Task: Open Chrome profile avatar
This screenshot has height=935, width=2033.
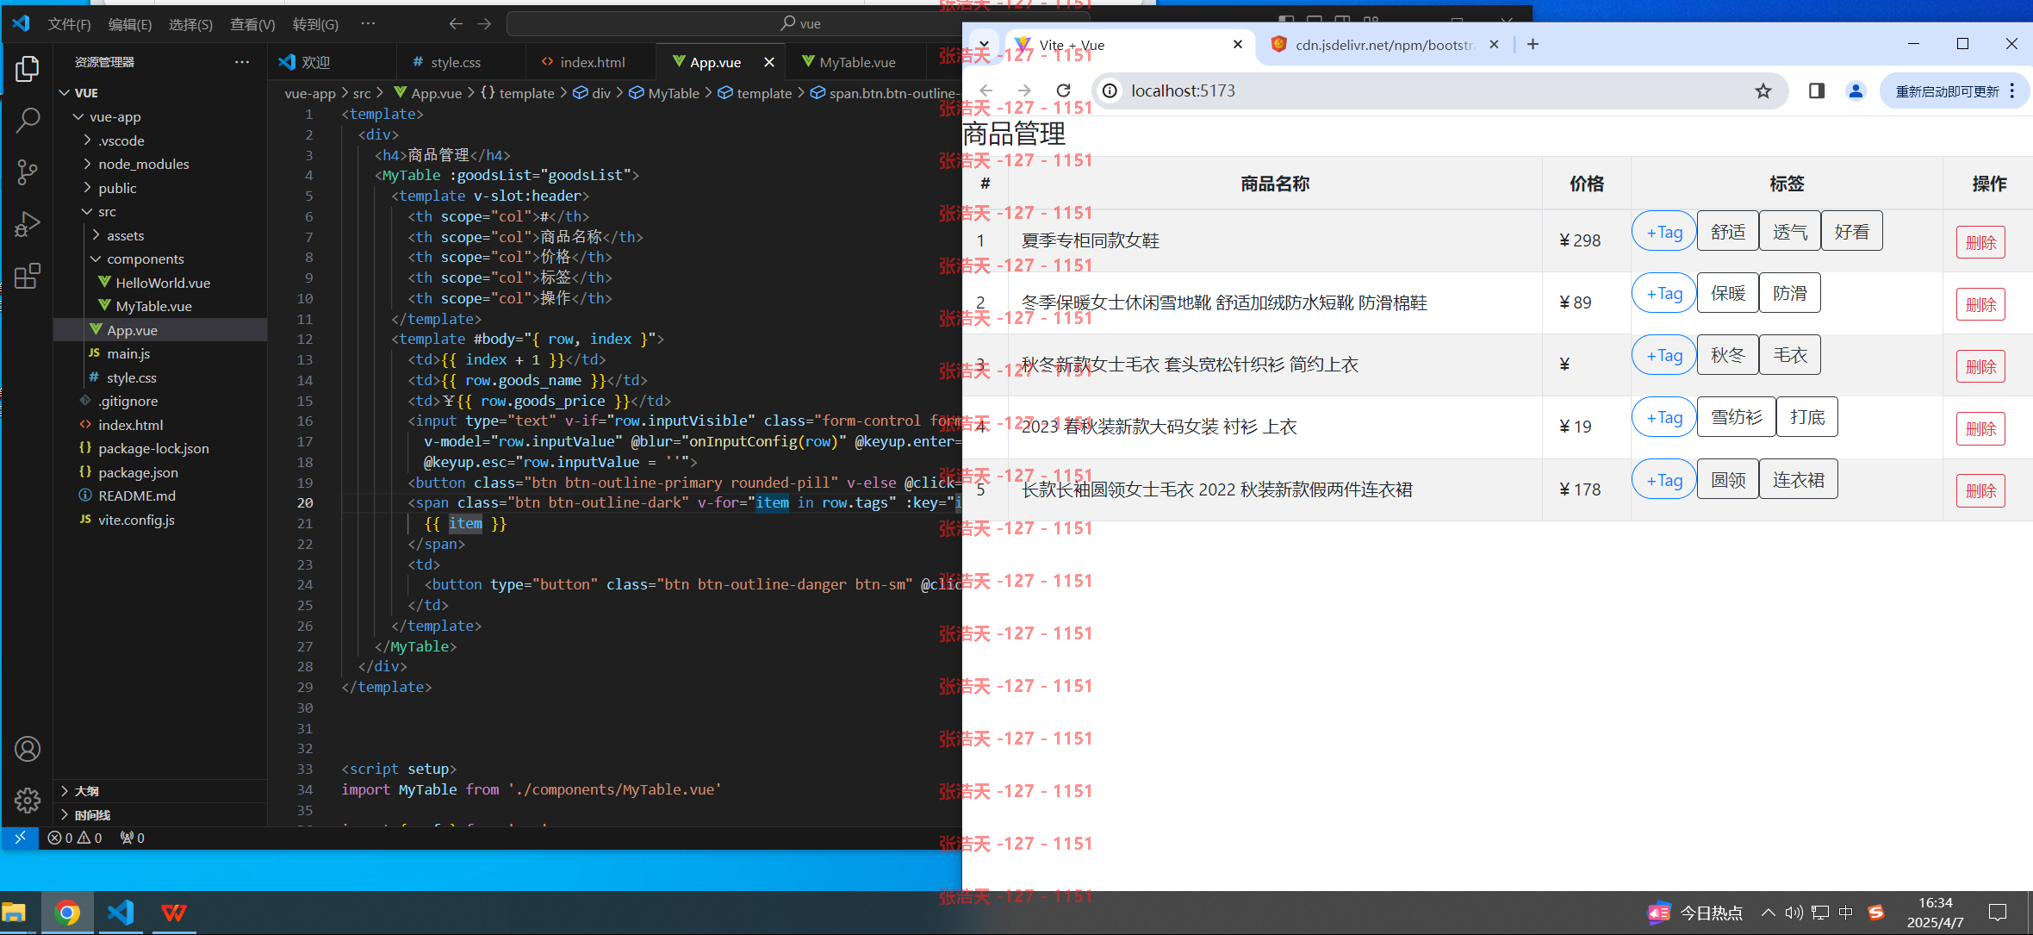Action: (1856, 90)
